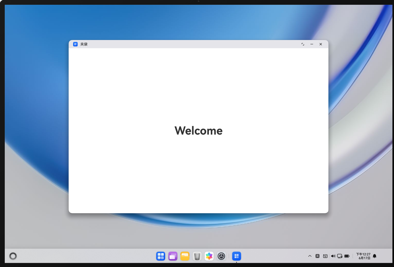Launch the yellow Files folder app

[185, 256]
